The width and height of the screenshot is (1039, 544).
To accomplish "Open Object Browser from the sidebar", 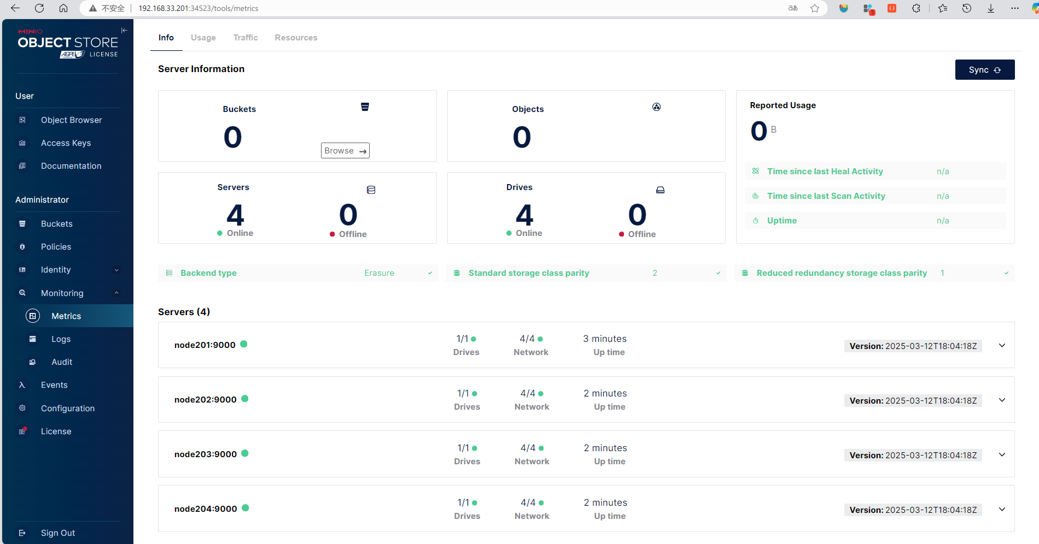I will (71, 120).
